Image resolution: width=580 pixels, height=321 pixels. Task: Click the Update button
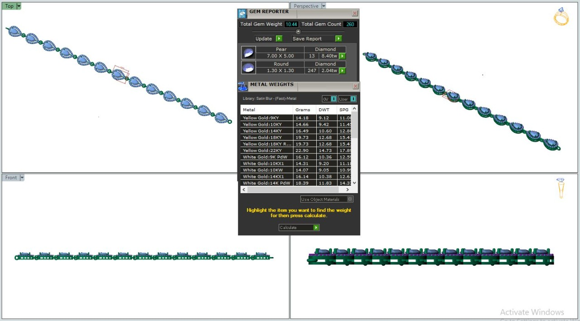point(268,39)
